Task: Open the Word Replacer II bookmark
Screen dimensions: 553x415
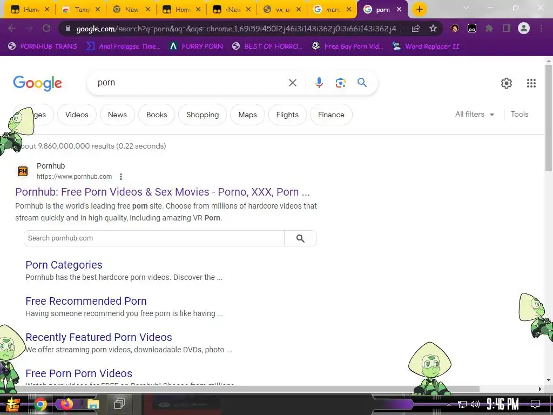Action: pyautogui.click(x=426, y=46)
